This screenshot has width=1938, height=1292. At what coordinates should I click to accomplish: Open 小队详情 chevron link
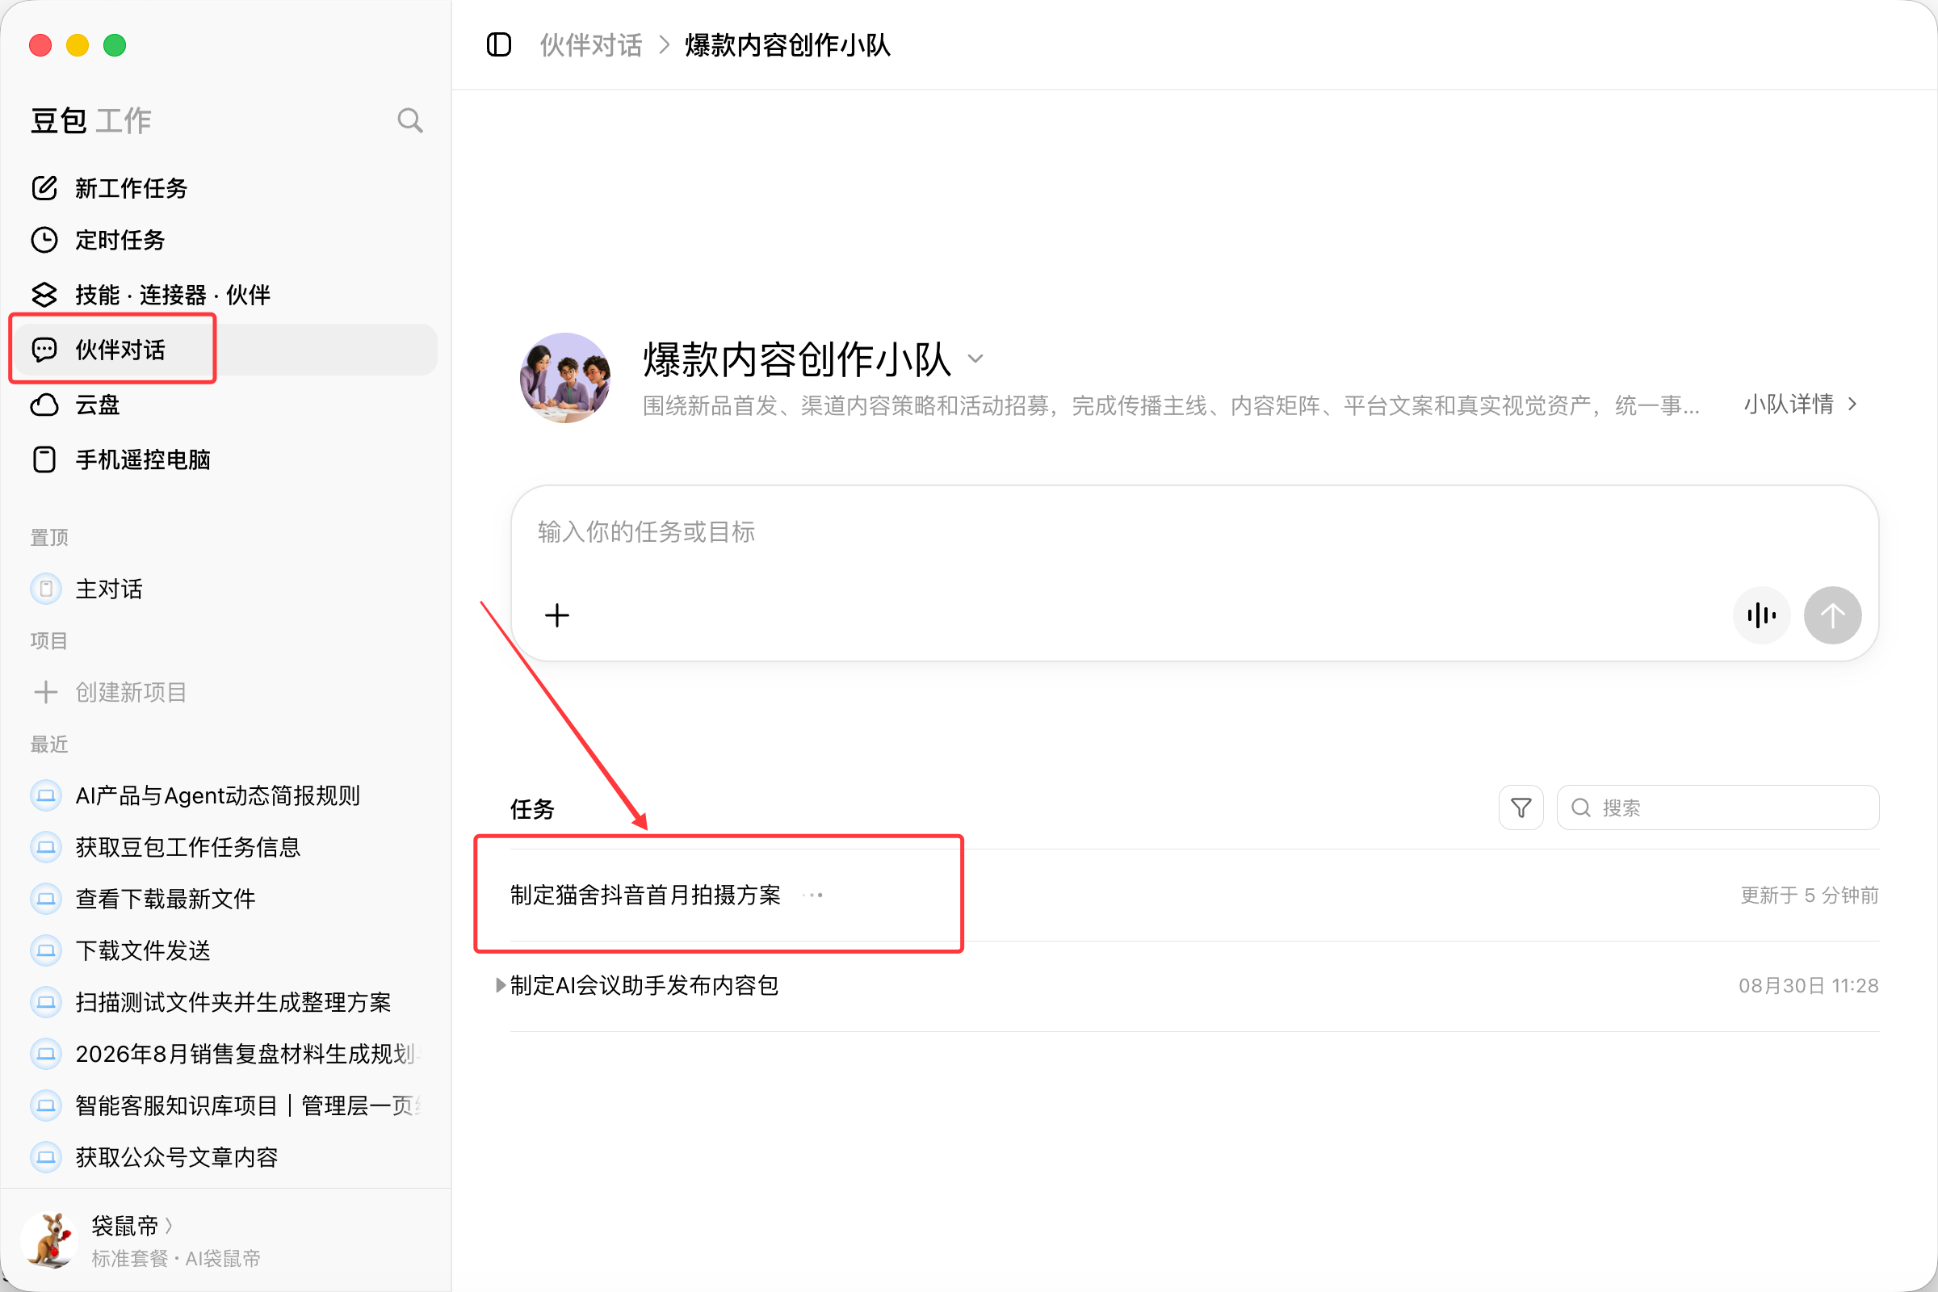click(x=1801, y=404)
